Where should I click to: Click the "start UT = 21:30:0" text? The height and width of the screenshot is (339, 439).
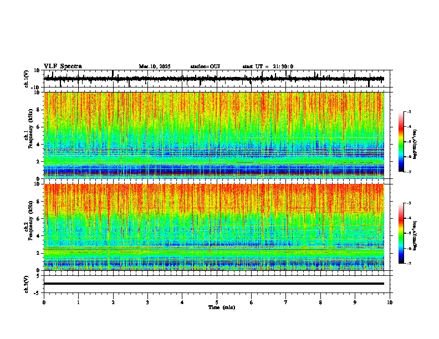(268, 66)
